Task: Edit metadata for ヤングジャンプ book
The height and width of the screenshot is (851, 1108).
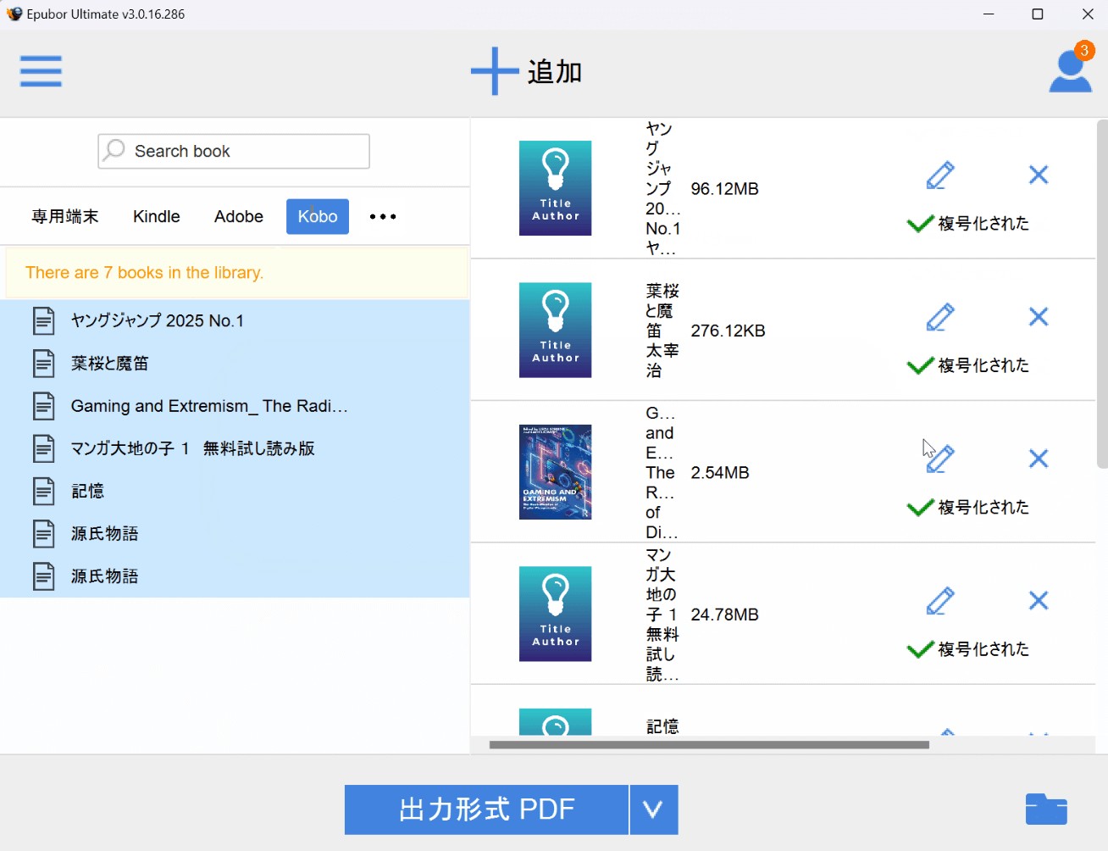Action: [940, 175]
